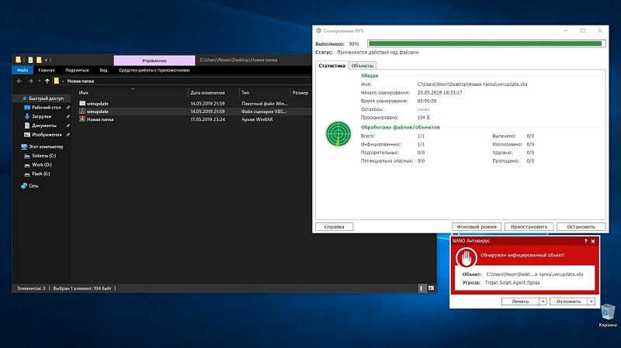
Task: Open the Вид ribbon tab
Action: click(x=102, y=69)
